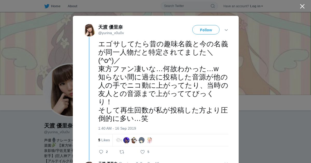Click the retweet arrows icon
Viewport: 311px width, 163px height.
(122, 152)
